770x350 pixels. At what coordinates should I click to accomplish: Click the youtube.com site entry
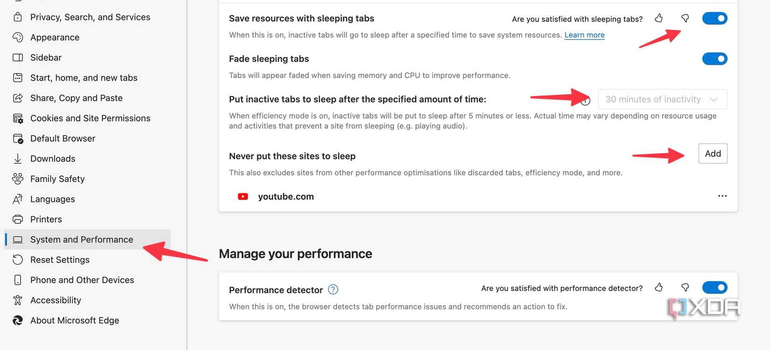click(286, 197)
